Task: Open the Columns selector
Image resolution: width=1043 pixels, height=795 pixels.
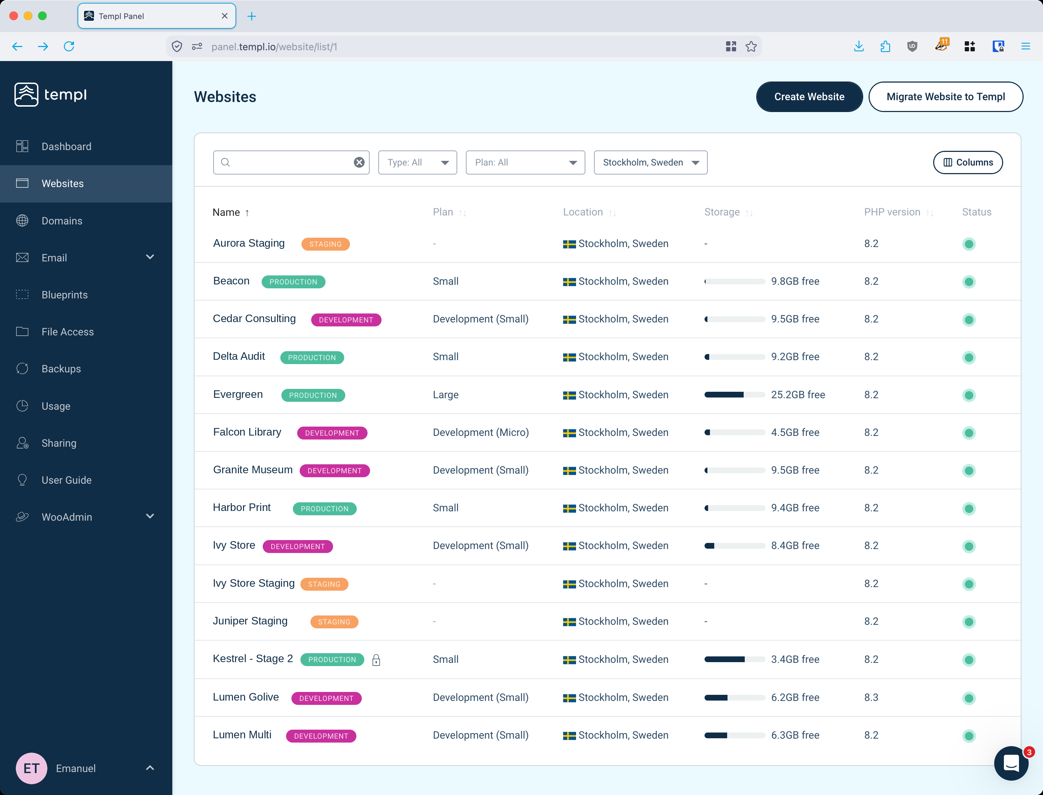Action: 968,162
